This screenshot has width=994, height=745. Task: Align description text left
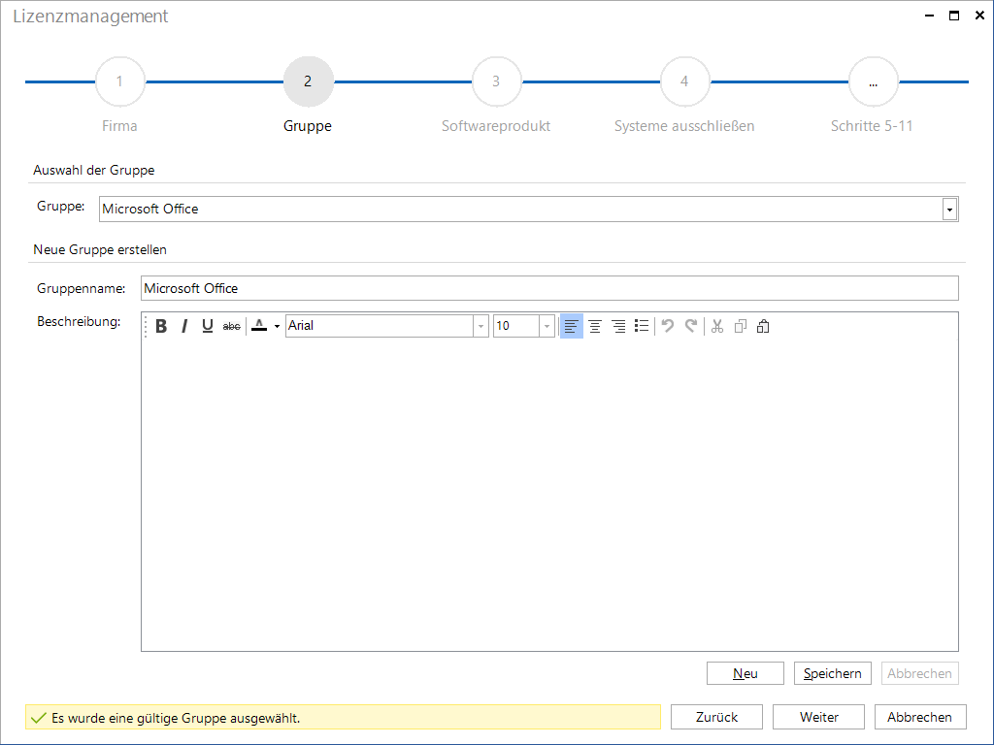(x=571, y=326)
